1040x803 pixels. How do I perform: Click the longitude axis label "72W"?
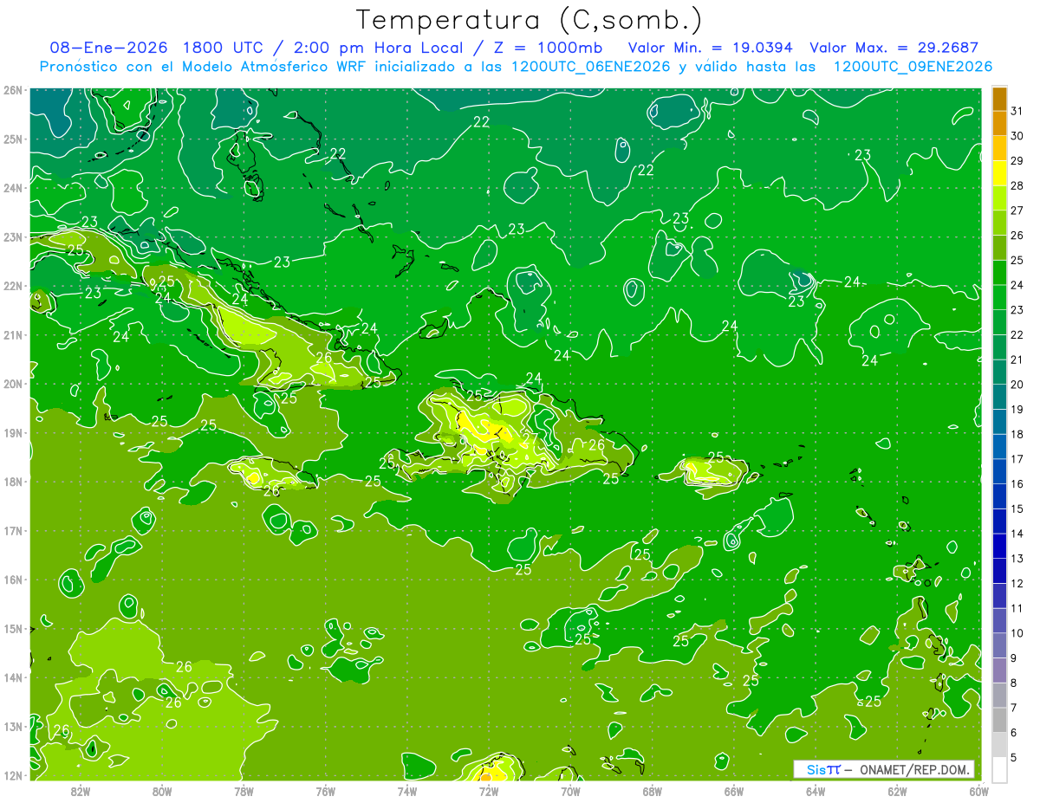tap(489, 791)
